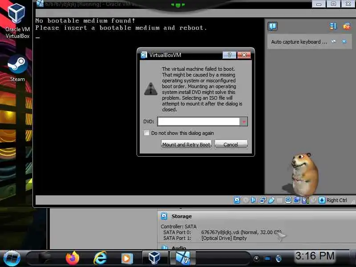Screen dimensions: 356x267
Task: Launch Firefox from the taskbar
Action: coord(72,258)
